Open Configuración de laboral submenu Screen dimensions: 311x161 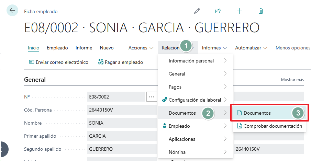click(196, 100)
